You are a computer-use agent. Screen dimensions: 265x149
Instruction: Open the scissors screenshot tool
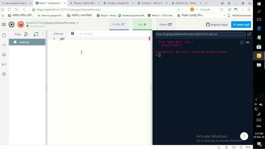point(229,10)
